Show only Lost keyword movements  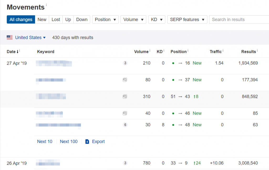click(x=56, y=19)
